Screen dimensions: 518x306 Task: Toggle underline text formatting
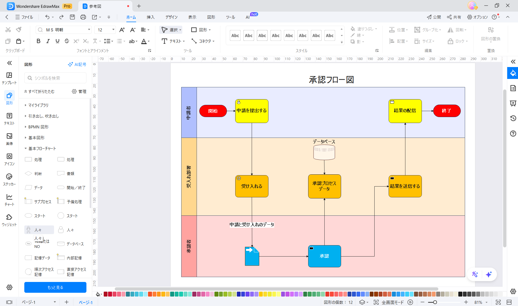pyautogui.click(x=57, y=41)
